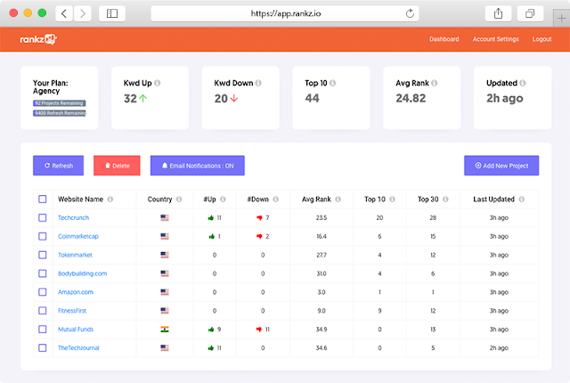Click info icon beside #Up header
570x383 pixels.
coord(223,200)
